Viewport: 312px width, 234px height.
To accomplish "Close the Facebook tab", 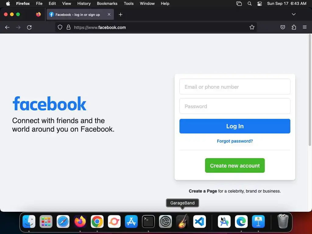I will tap(109, 14).
